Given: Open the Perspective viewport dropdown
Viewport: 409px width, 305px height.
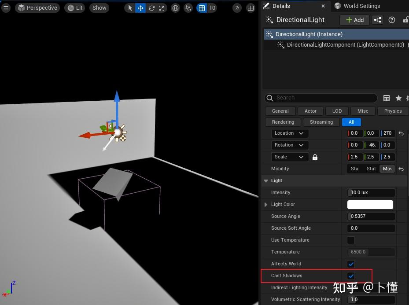Looking at the screenshot, I should tap(37, 7).
